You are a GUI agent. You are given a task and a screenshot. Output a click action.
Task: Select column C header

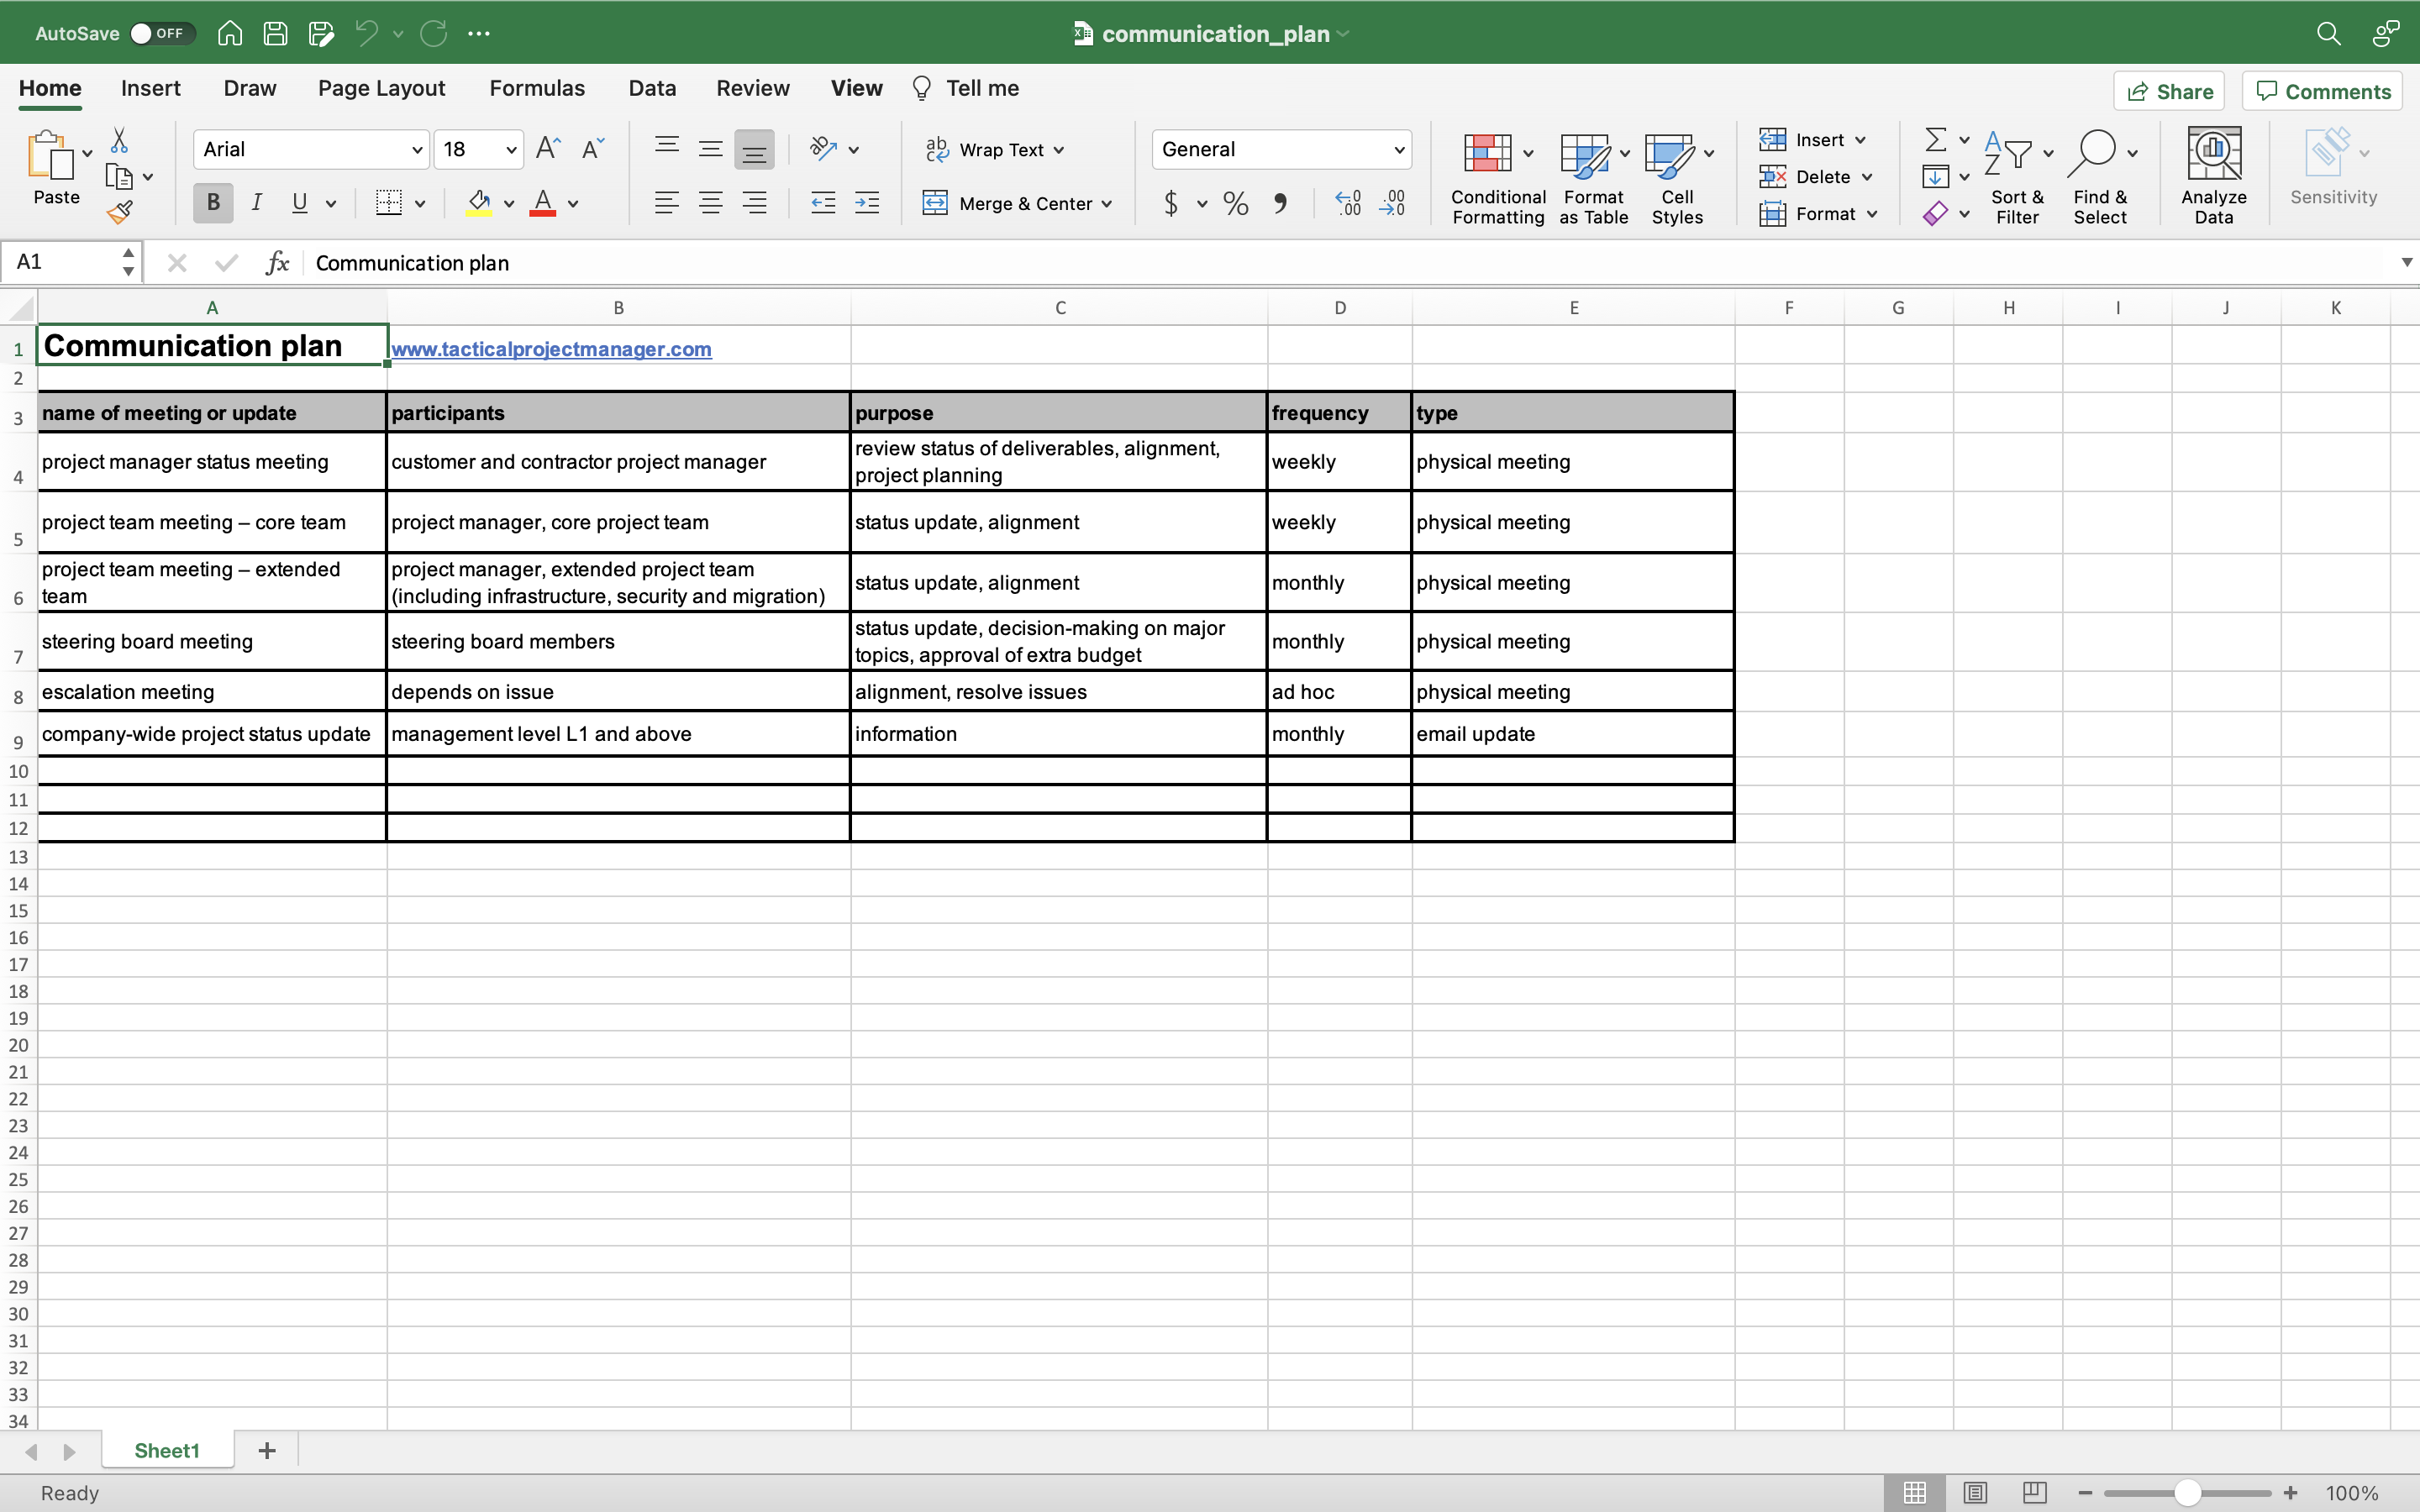pos(1060,308)
